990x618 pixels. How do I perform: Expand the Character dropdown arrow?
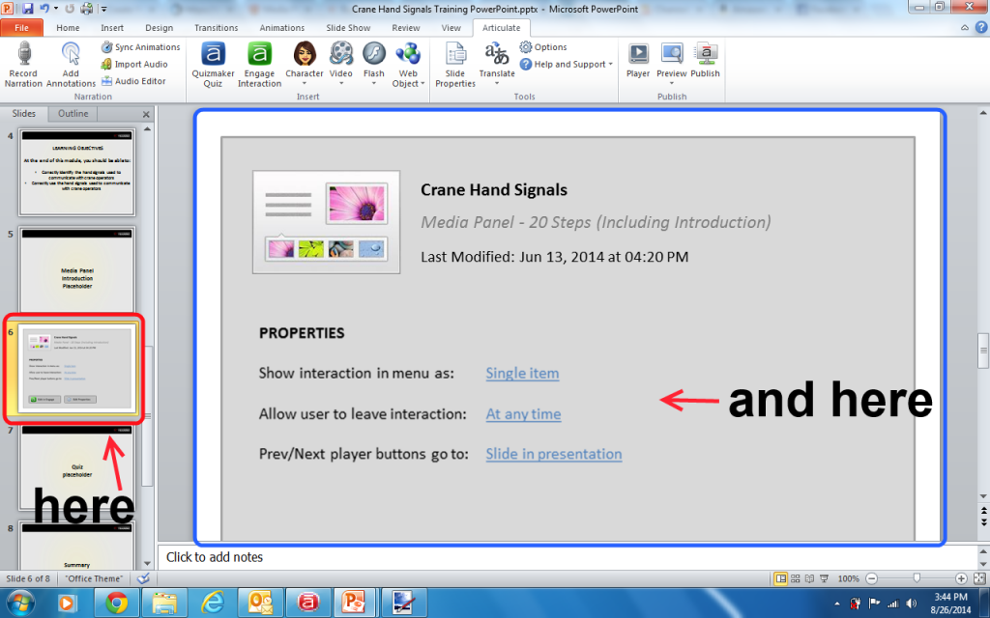[305, 84]
